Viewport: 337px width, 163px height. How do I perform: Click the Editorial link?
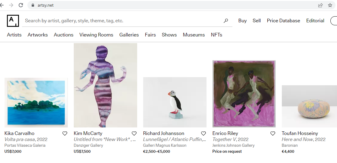click(315, 21)
